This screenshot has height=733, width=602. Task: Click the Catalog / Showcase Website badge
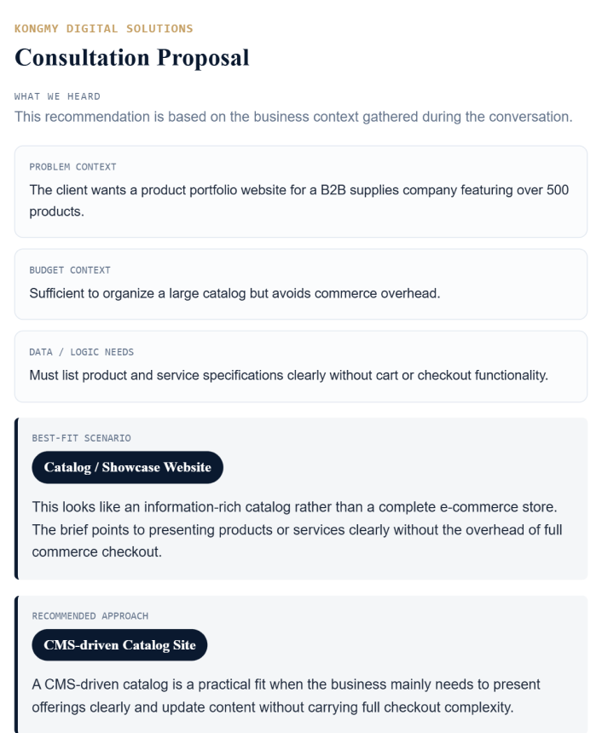127,467
